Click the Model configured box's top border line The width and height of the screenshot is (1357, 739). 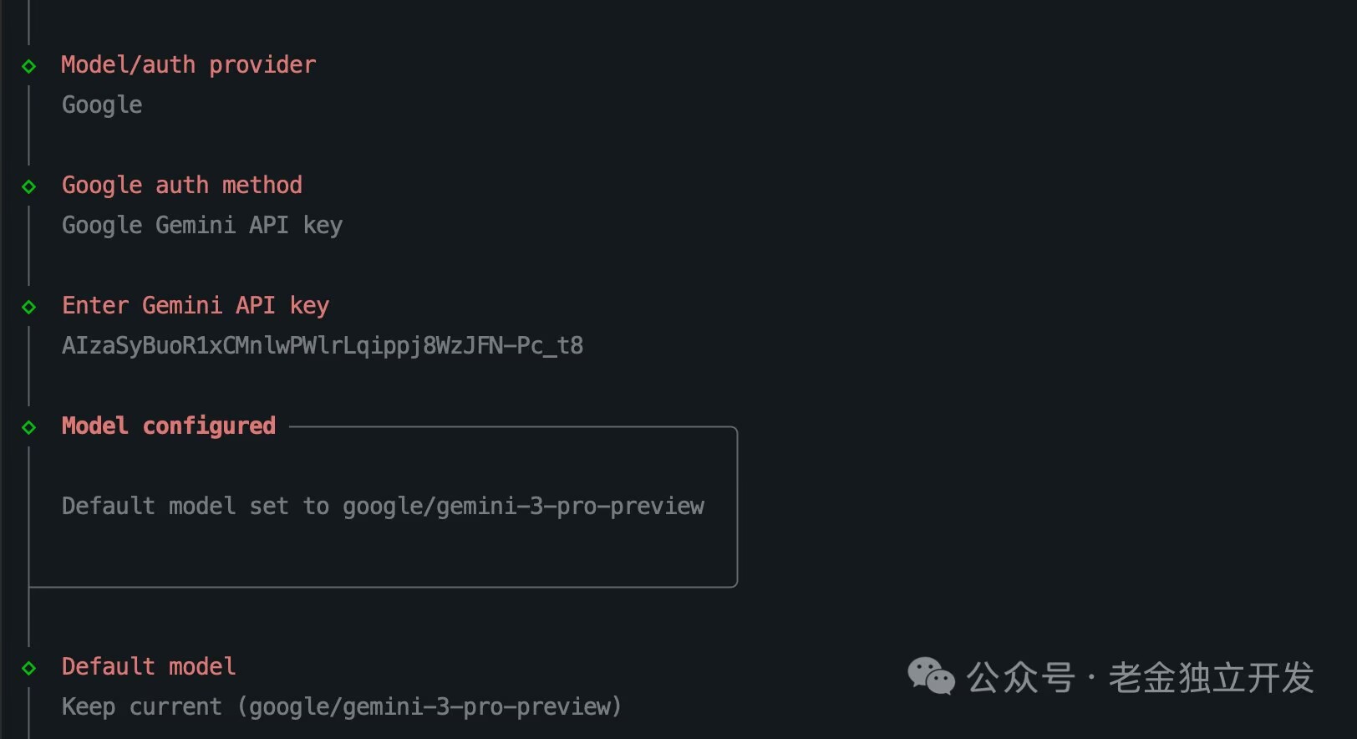click(x=510, y=427)
